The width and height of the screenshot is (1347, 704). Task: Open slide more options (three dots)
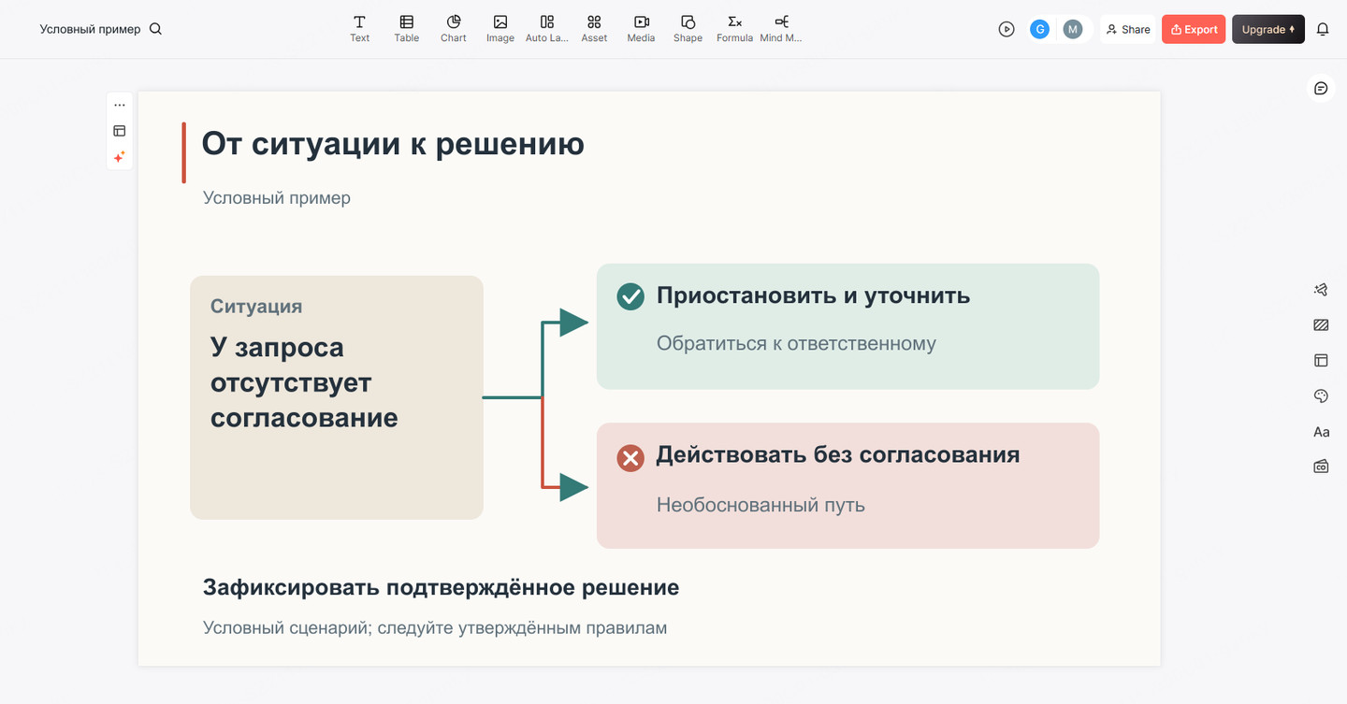click(120, 105)
